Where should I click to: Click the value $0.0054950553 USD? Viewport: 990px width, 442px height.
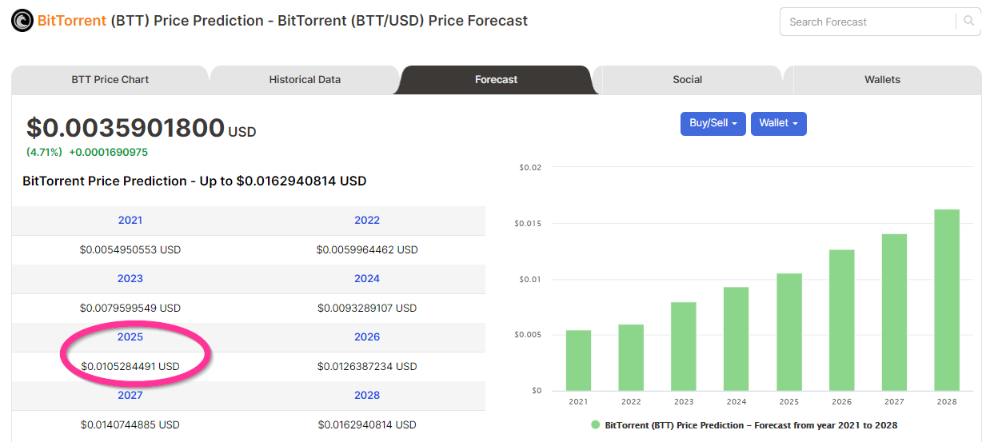click(x=130, y=250)
